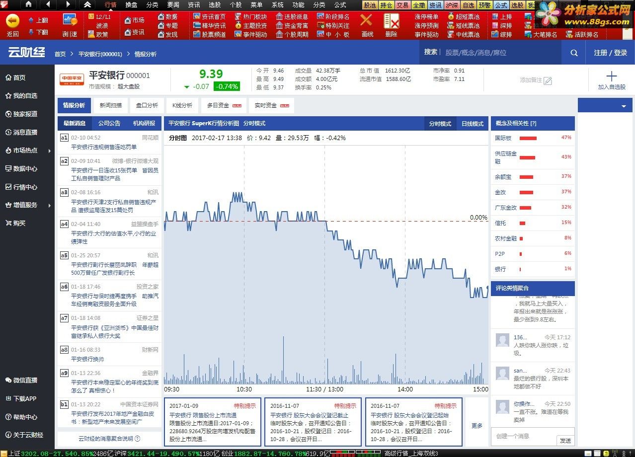
Task: Toggle the L2/L1 data level icon
Action: tap(100, 17)
